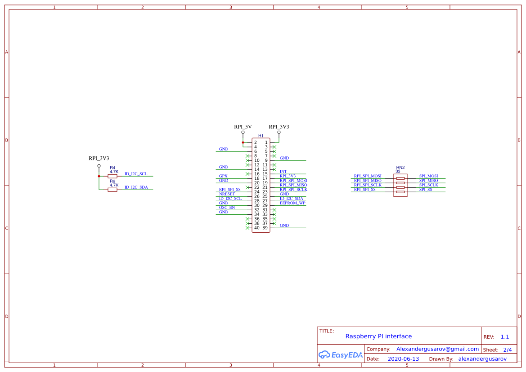Click the alexandergusarov Drawn By link

[484, 359]
